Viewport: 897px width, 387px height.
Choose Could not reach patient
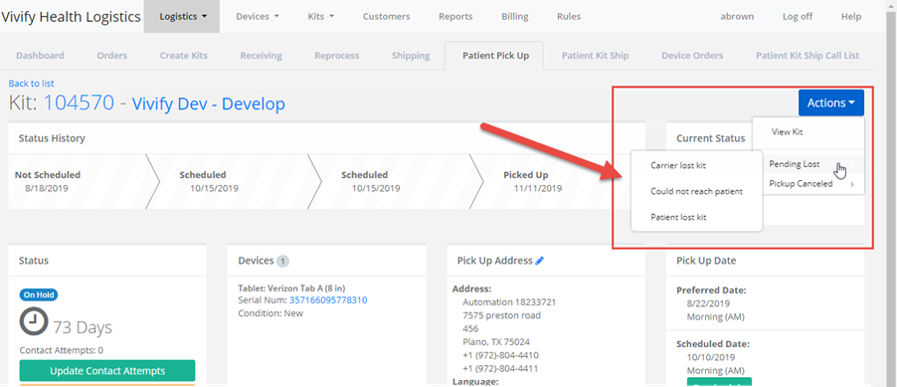tap(697, 191)
